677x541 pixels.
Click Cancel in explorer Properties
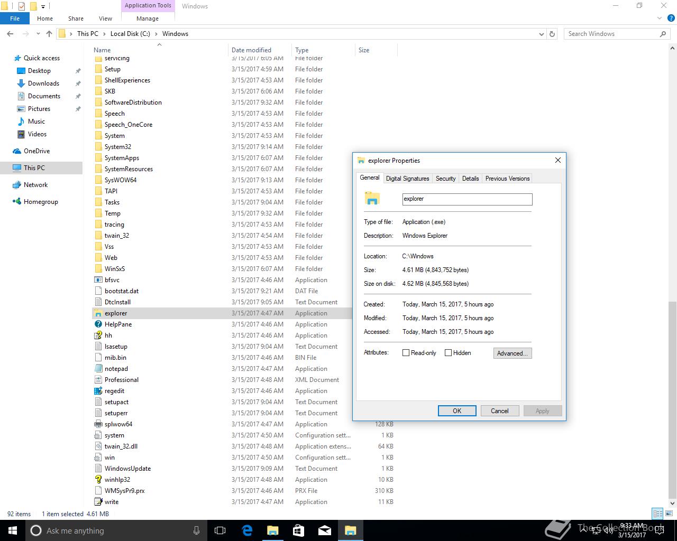point(500,411)
